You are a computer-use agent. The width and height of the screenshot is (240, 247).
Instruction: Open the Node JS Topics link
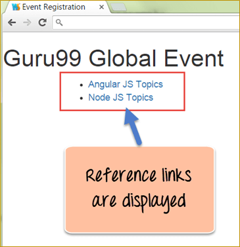pyautogui.click(x=120, y=98)
